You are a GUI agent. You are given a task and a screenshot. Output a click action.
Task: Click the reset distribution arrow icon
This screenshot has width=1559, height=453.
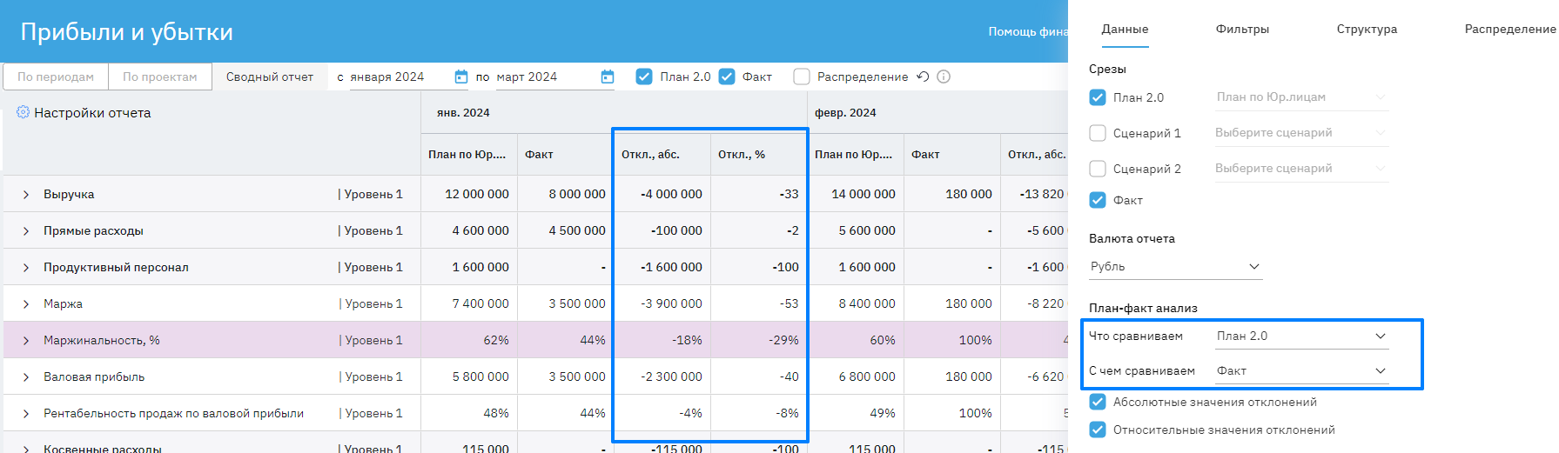coord(924,77)
